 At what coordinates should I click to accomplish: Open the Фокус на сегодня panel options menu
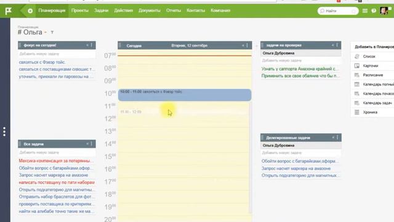pos(92,45)
